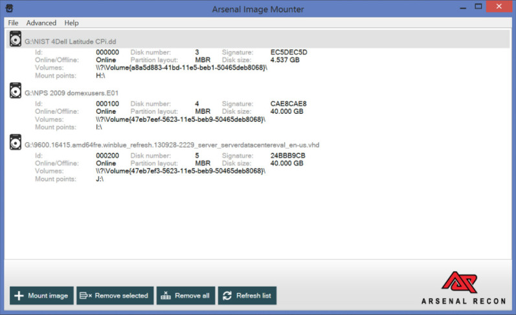
Task: Select the G:\NPS 2009 domexusers.E01 entry
Action: 71,93
